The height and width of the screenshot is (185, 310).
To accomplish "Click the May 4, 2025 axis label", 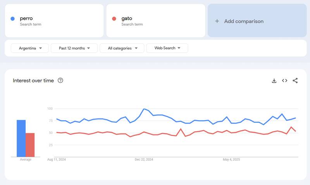I will click(232, 159).
